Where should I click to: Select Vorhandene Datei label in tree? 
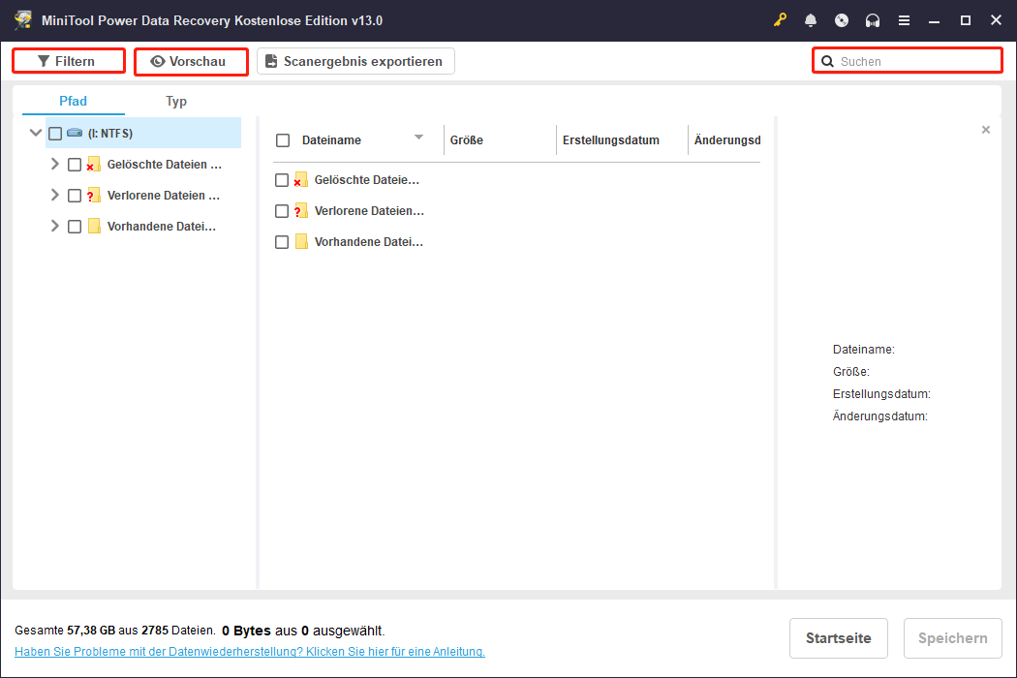pos(162,227)
